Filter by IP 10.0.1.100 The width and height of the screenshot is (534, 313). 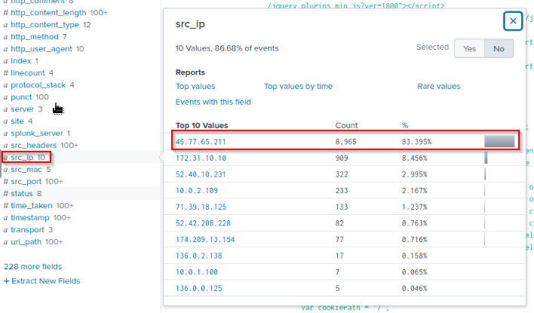197,272
